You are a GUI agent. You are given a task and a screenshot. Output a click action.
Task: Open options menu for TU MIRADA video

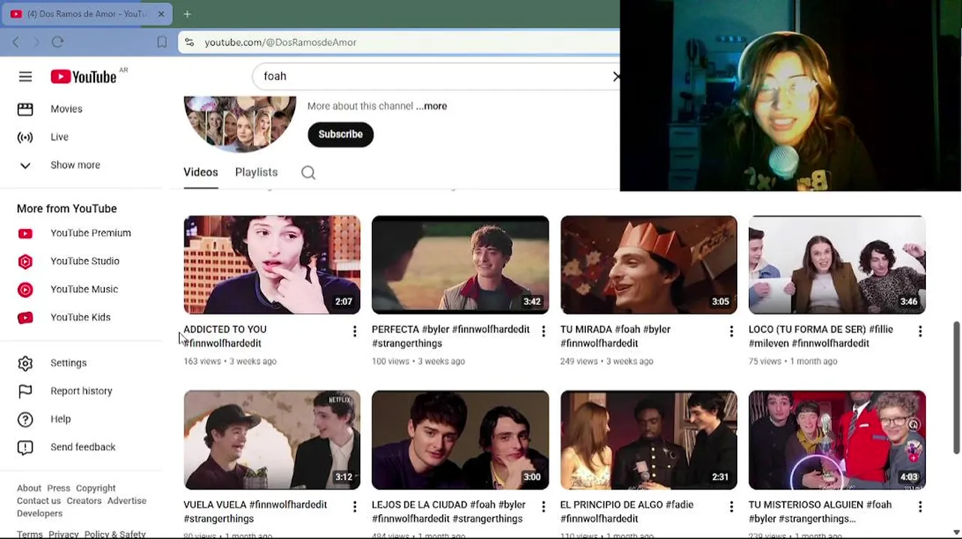(731, 332)
